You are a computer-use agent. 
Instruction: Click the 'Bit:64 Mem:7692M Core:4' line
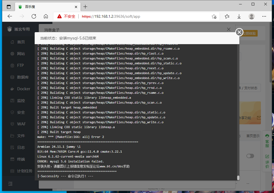tap(80, 152)
